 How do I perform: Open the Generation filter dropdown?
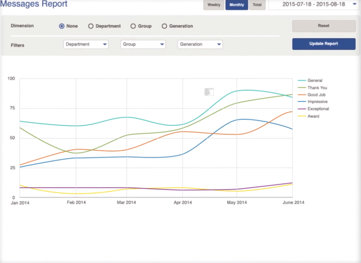[200, 44]
